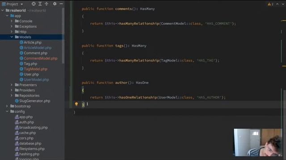Click the Article.php class icon

[21, 43]
